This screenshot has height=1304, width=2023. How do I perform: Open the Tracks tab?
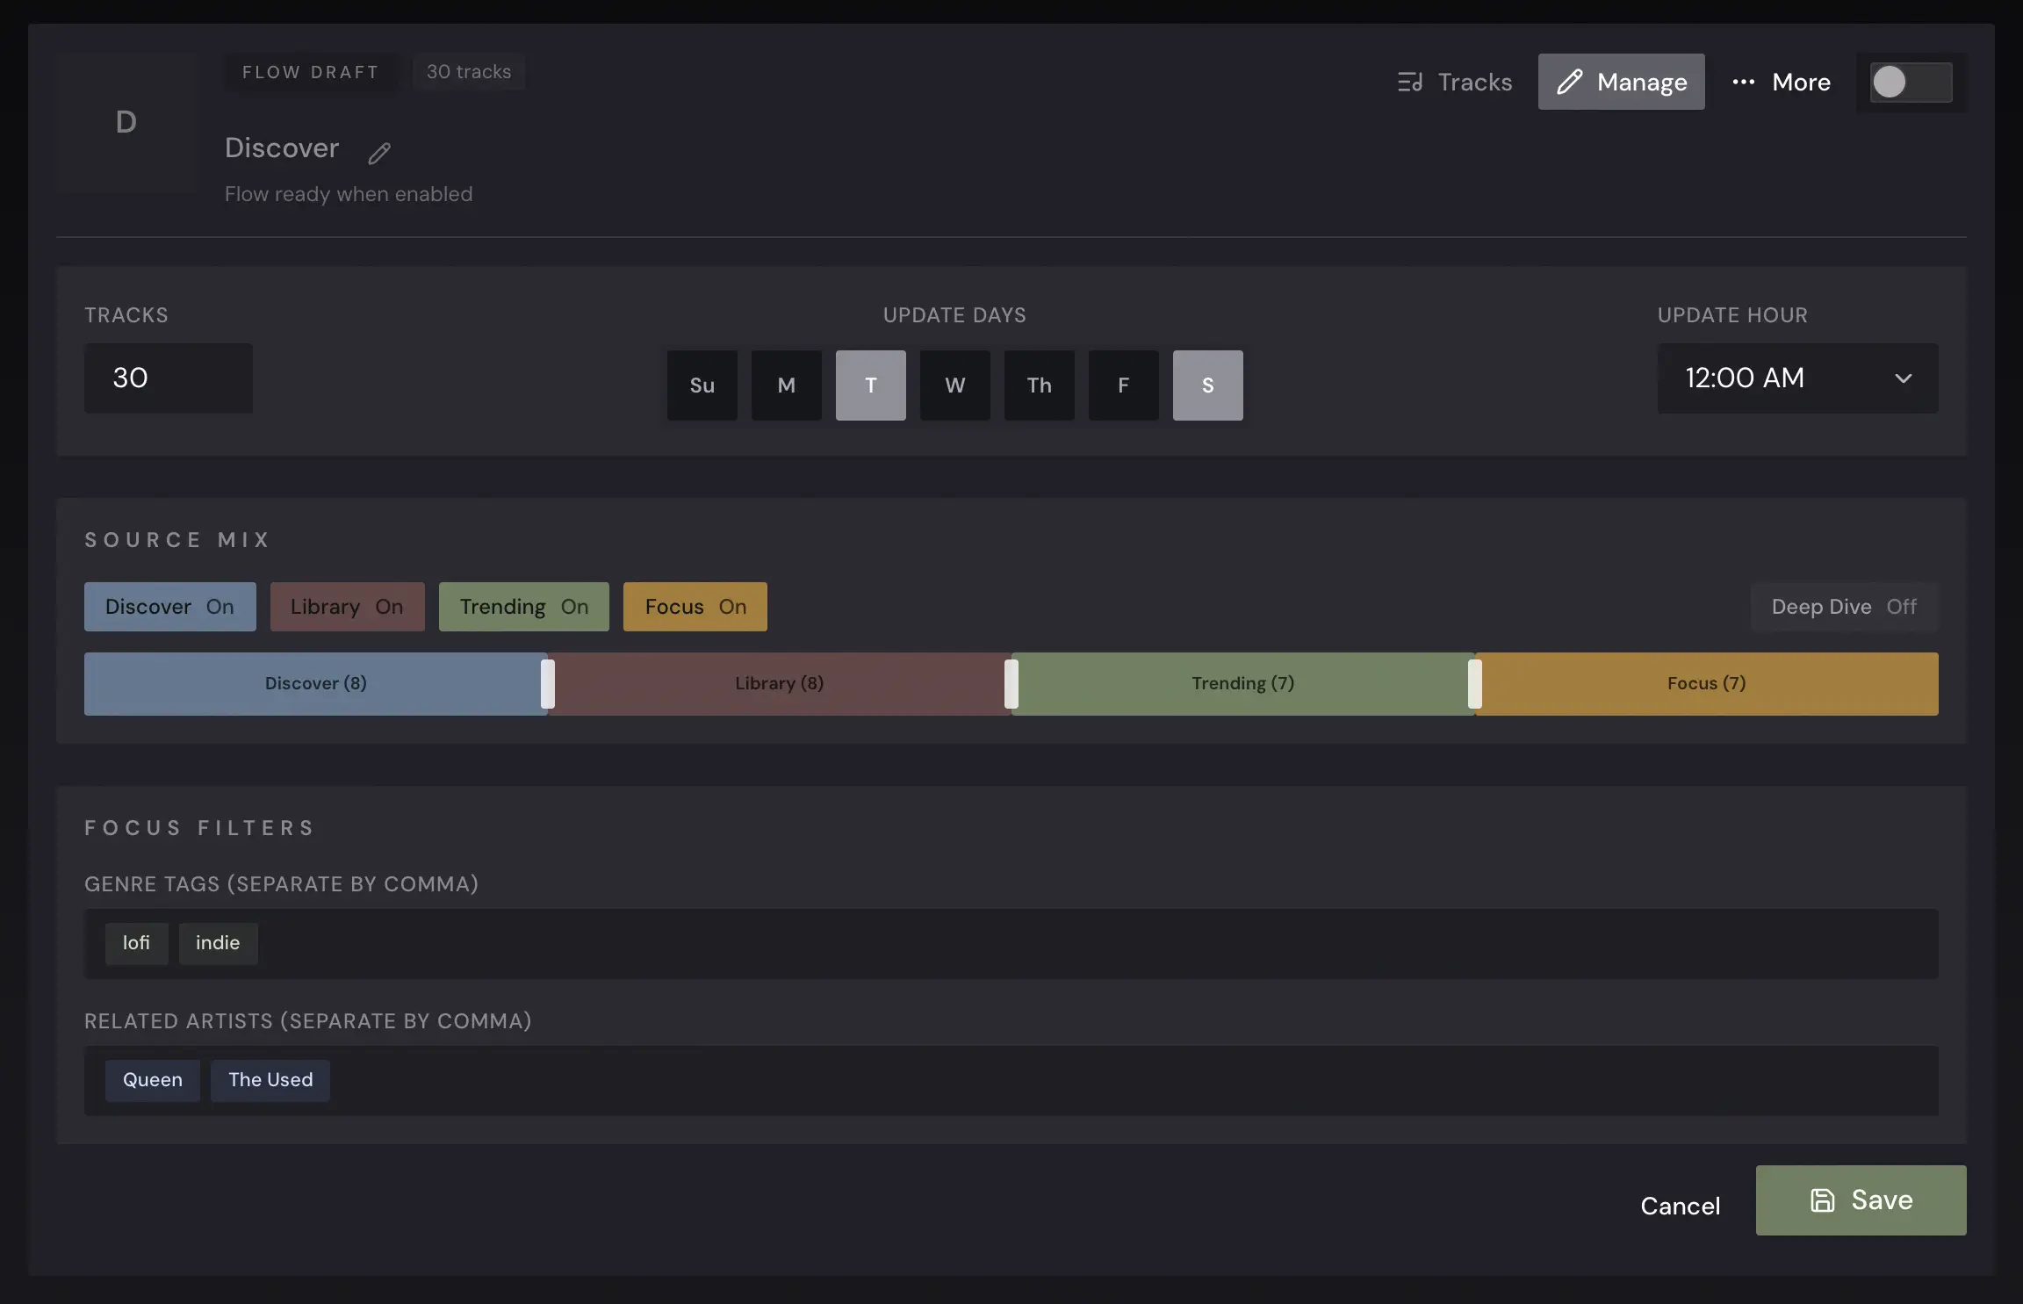tap(1455, 82)
